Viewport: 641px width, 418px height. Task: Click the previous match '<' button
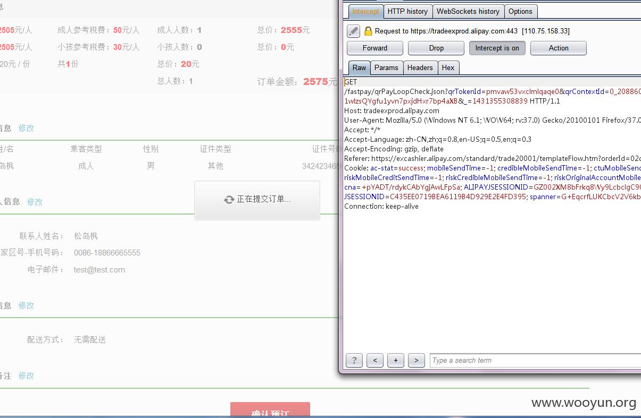[375, 360]
